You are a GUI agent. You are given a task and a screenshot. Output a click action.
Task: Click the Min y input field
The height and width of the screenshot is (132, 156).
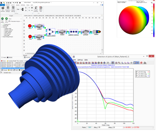pyautogui.click(x=103, y=127)
